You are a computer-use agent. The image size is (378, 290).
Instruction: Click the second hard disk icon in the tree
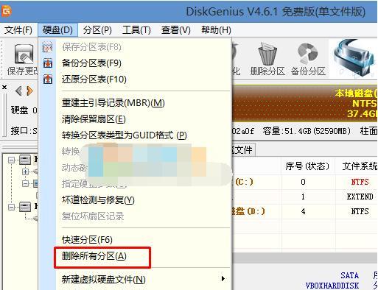pos(25,207)
